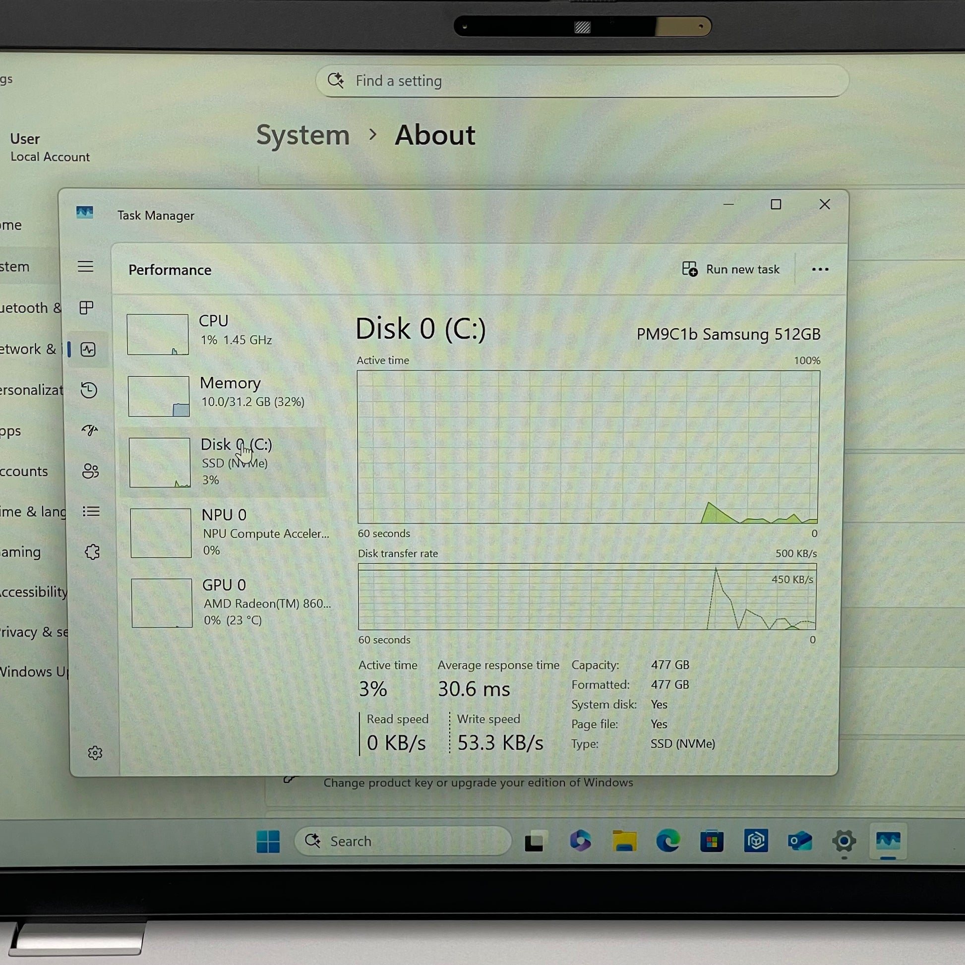Click the Disk active time graph
965x965 pixels.
[588, 447]
